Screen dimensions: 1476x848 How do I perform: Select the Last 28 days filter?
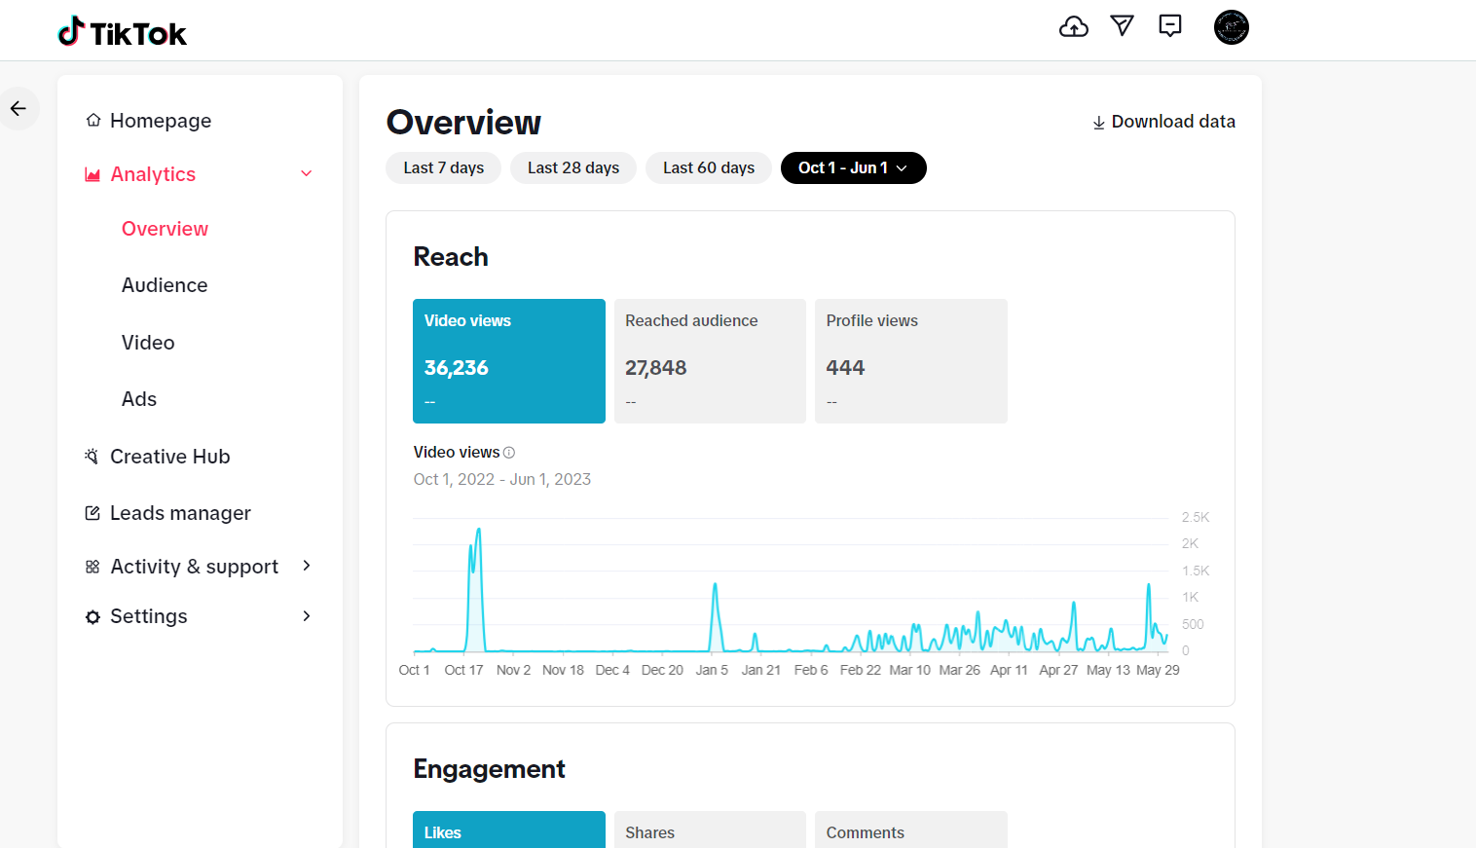coord(573,167)
